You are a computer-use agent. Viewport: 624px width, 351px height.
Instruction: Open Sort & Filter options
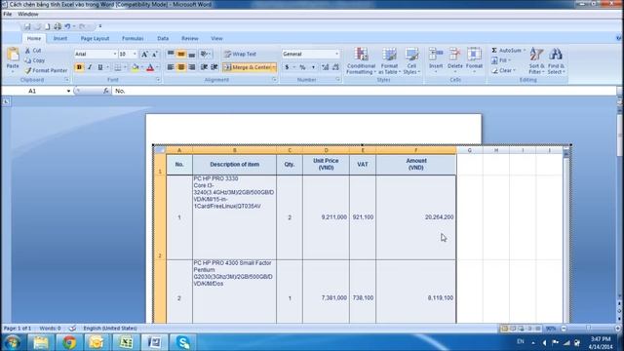coord(536,60)
